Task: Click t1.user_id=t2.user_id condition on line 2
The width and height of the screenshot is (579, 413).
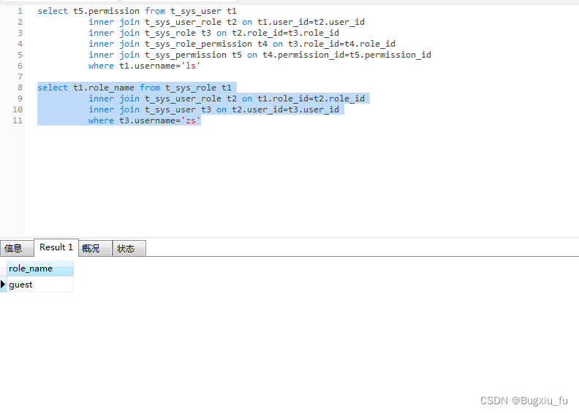Action: pyautogui.click(x=311, y=22)
